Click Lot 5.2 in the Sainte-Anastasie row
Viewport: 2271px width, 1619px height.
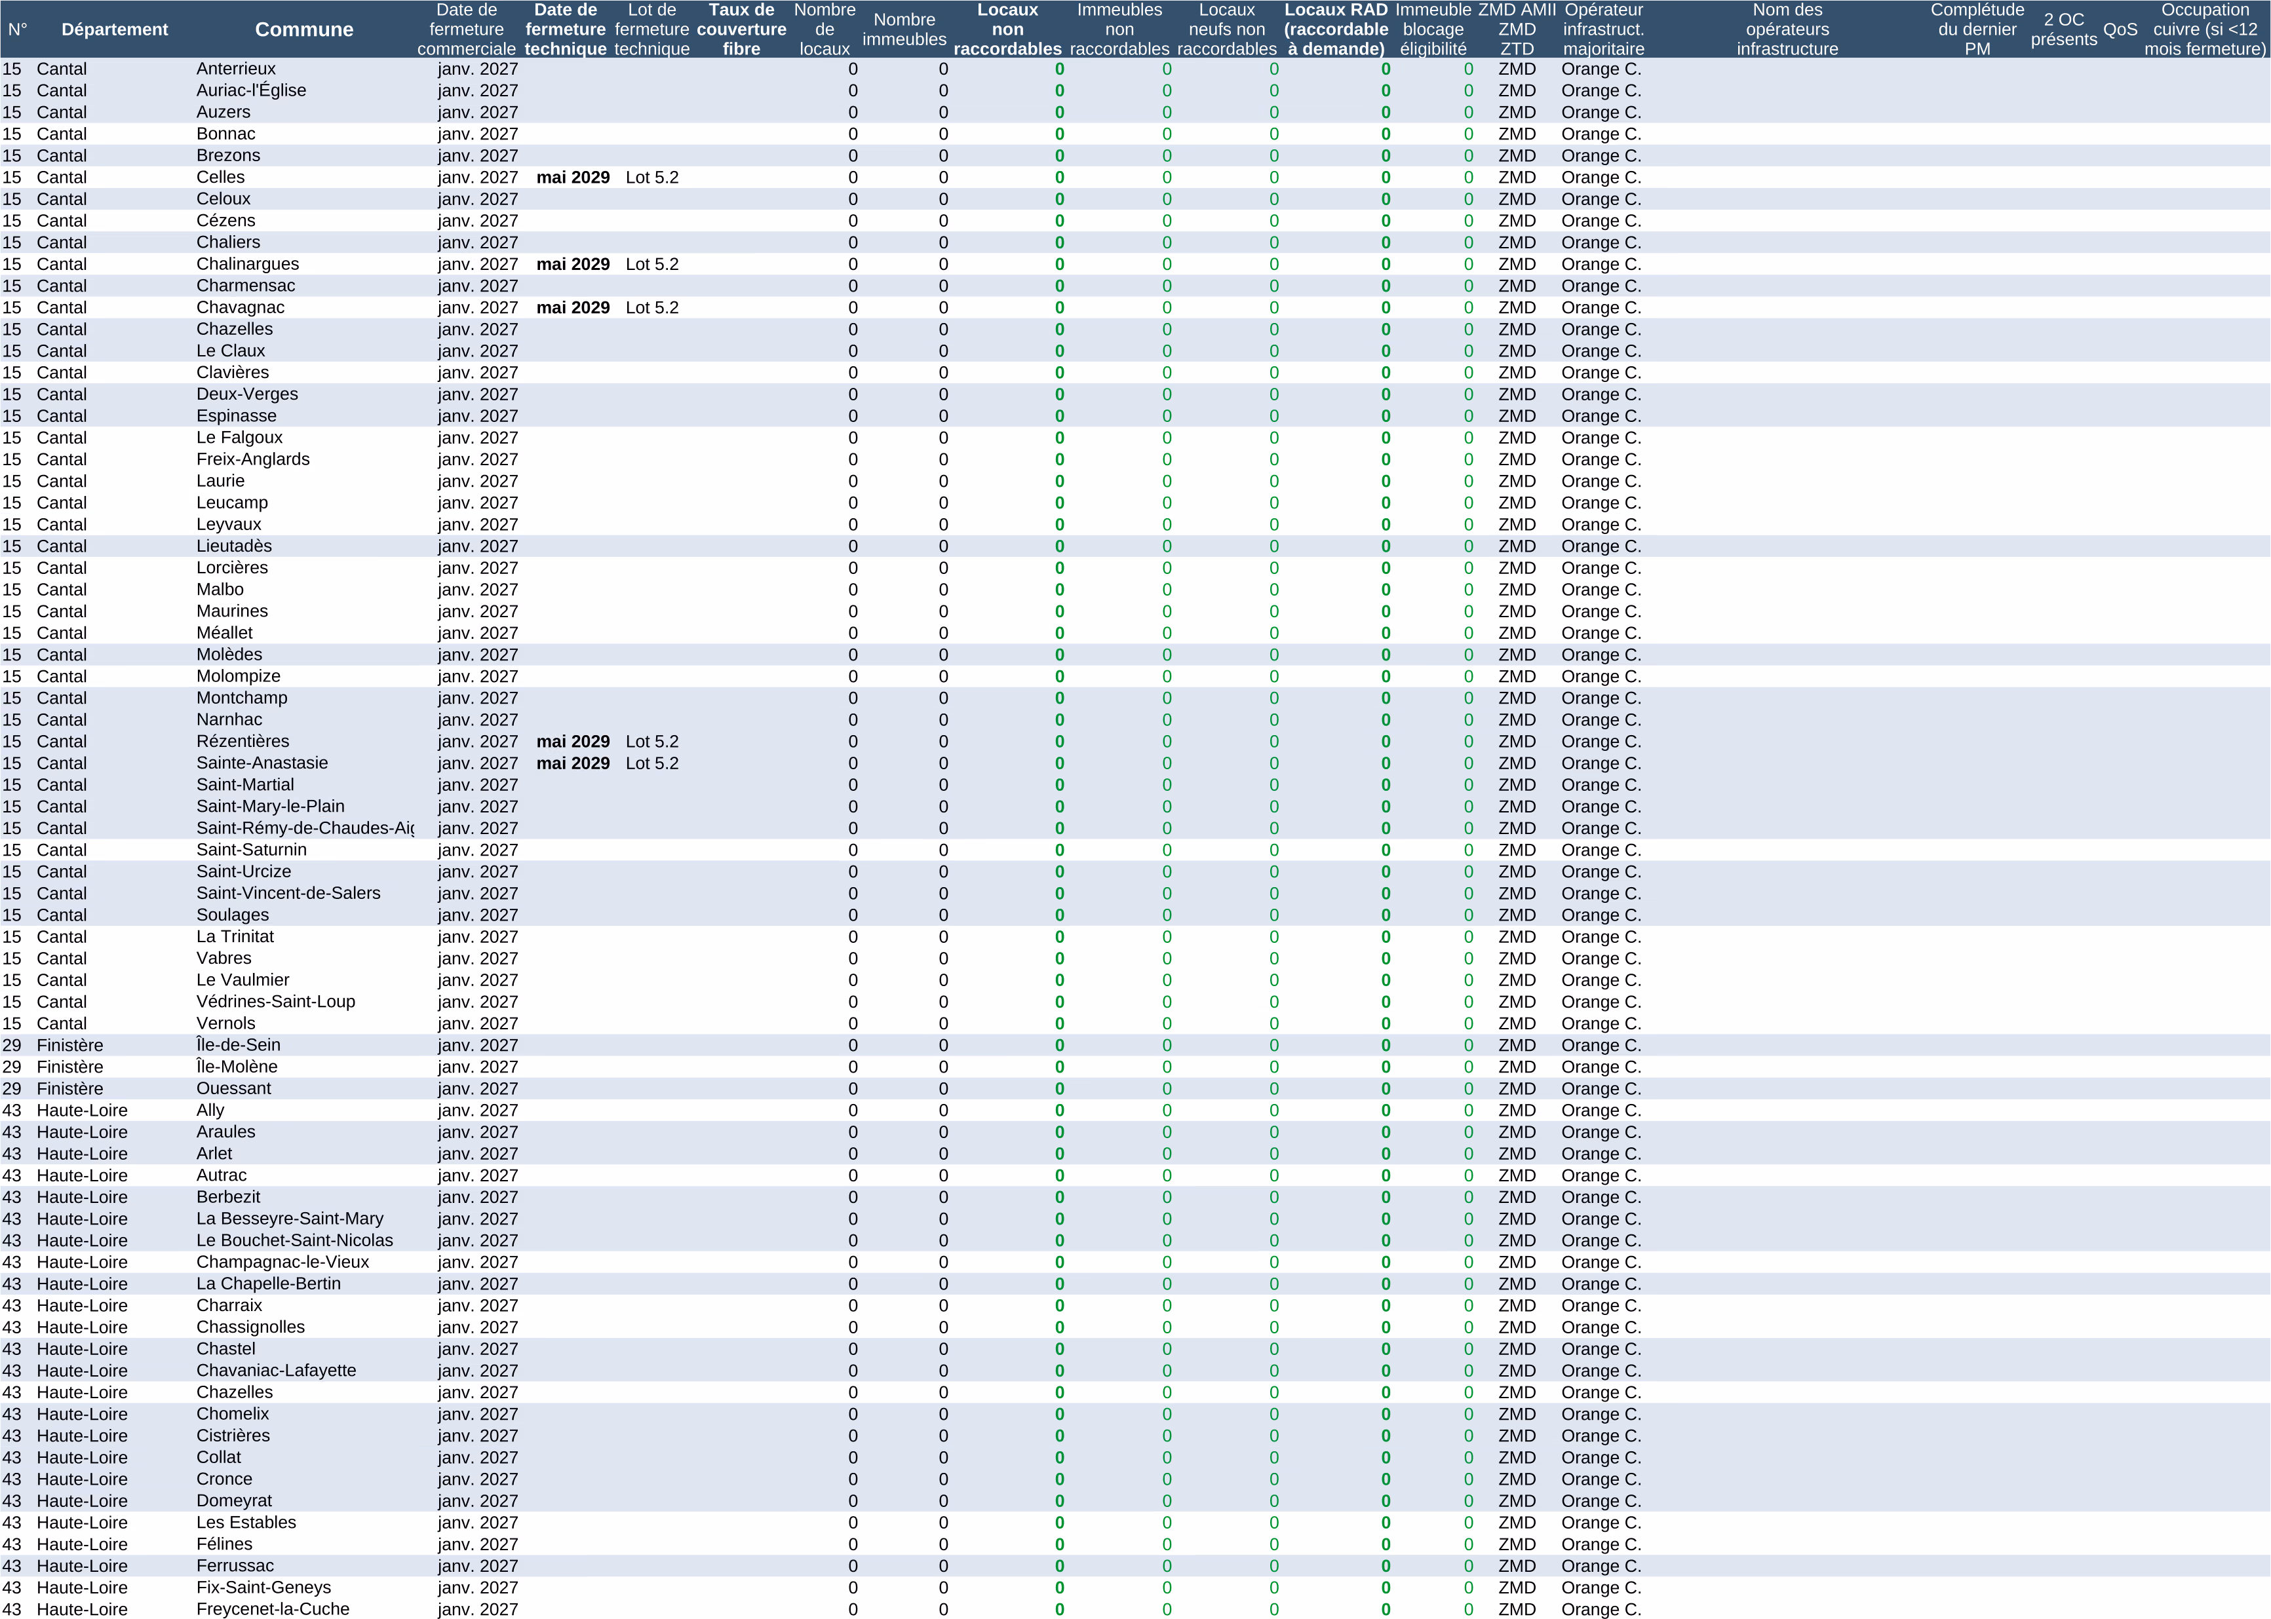tap(651, 764)
